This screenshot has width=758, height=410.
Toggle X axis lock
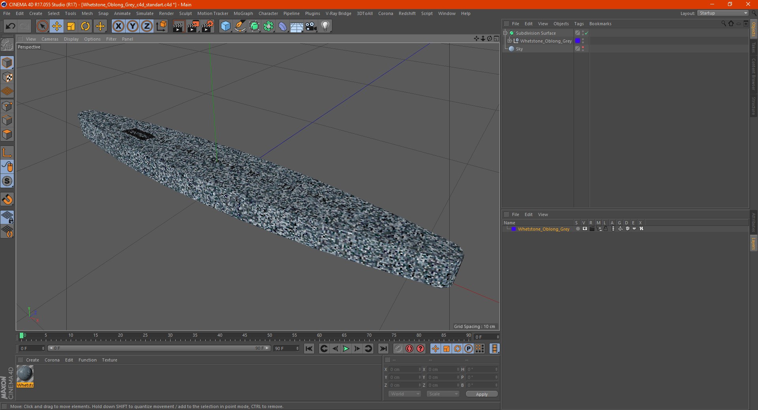tap(118, 26)
